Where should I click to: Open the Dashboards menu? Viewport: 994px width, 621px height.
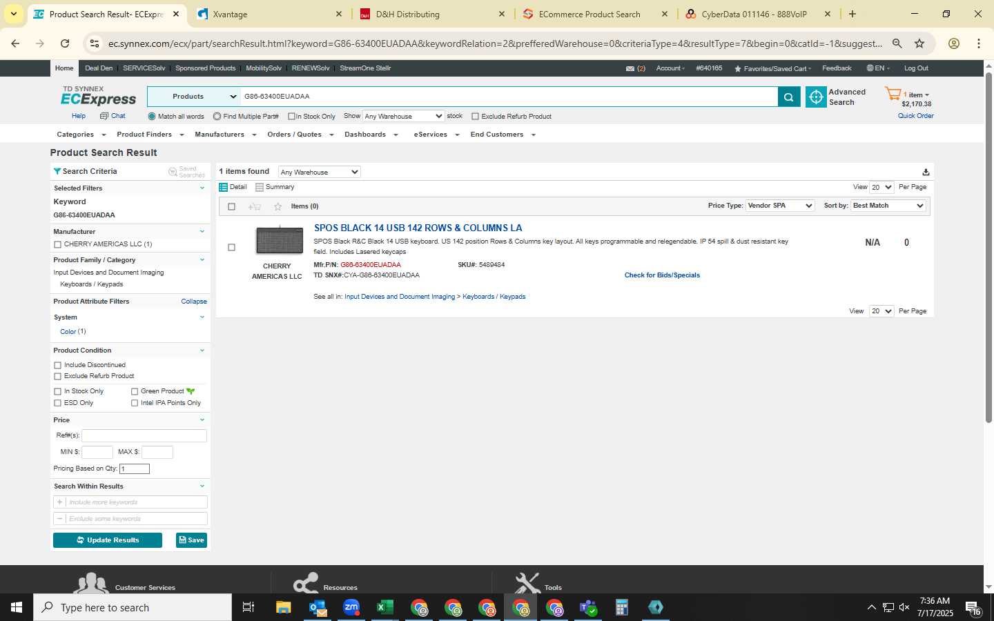pyautogui.click(x=371, y=135)
